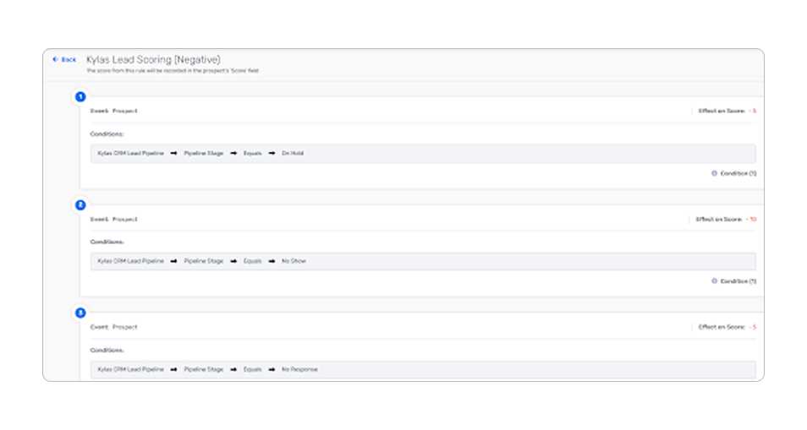Click the step 3 number badge
Screen dimensions: 807x430
(x=80, y=313)
